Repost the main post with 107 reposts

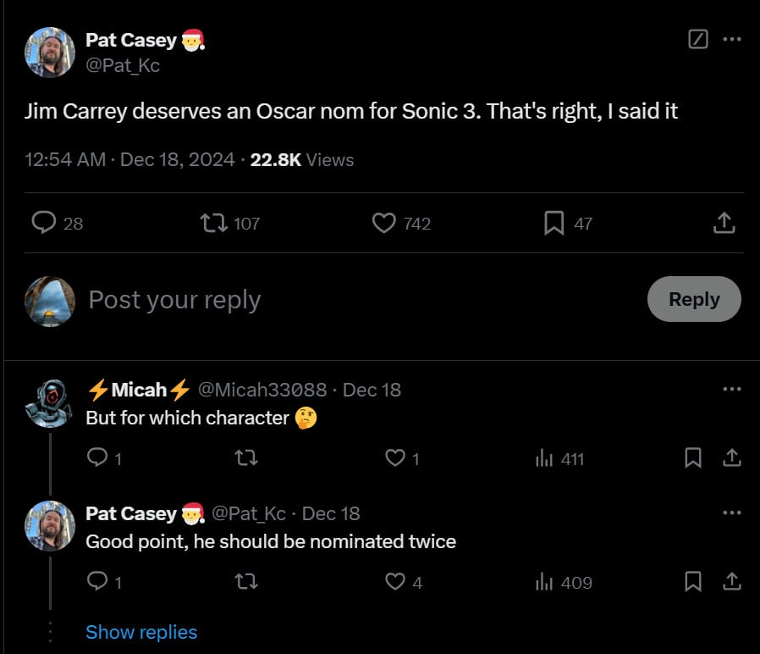(212, 223)
